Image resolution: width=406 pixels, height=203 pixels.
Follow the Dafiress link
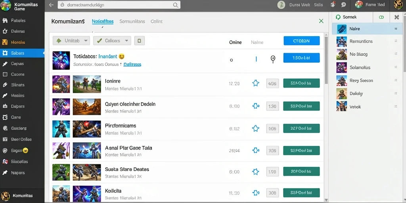tap(132, 64)
